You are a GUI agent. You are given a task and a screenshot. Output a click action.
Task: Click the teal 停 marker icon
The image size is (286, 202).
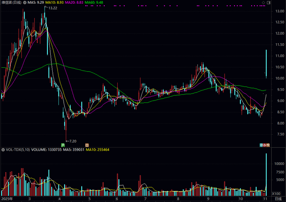pos(261,145)
